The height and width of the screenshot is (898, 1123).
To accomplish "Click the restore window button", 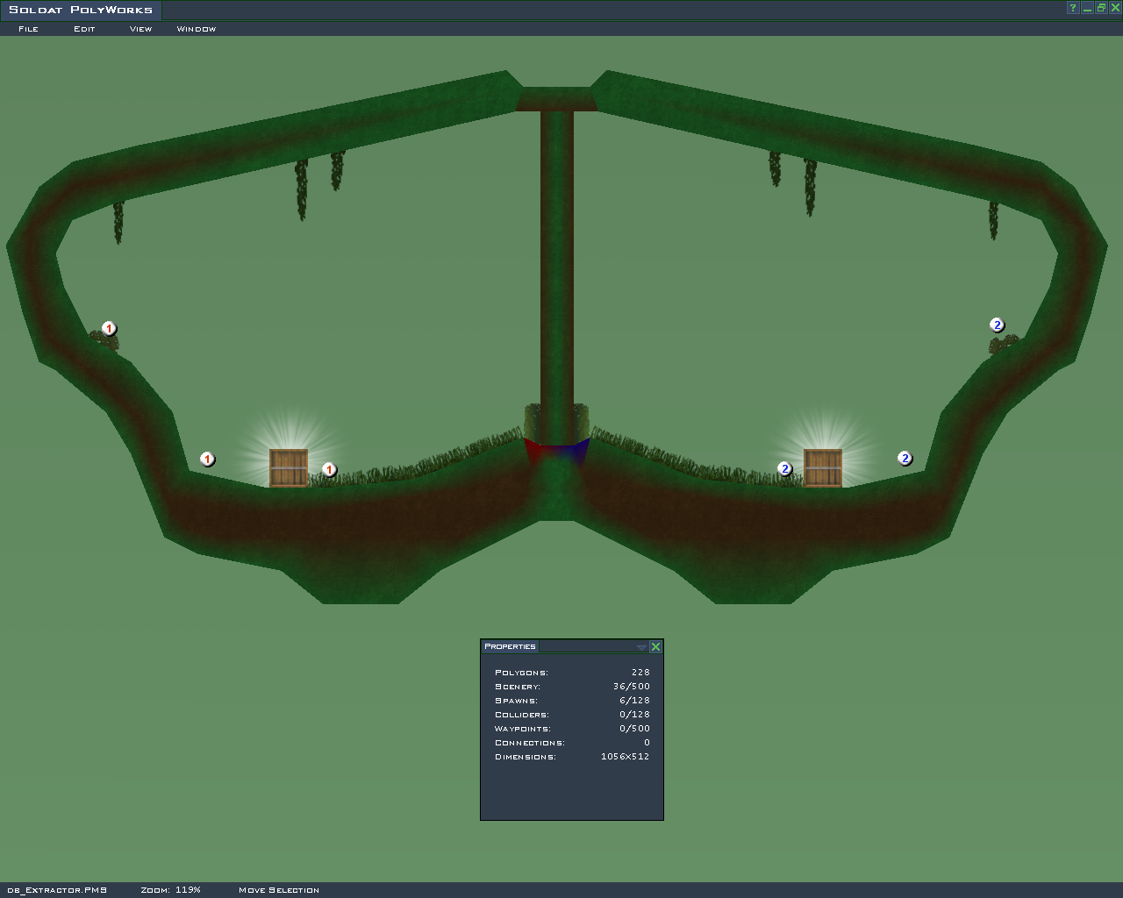I will [x=1101, y=8].
